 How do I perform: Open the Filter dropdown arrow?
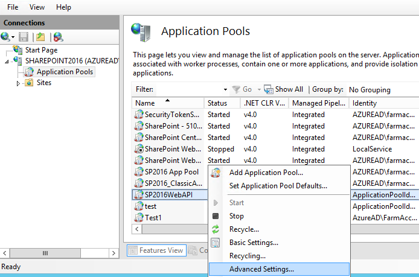[x=226, y=89]
